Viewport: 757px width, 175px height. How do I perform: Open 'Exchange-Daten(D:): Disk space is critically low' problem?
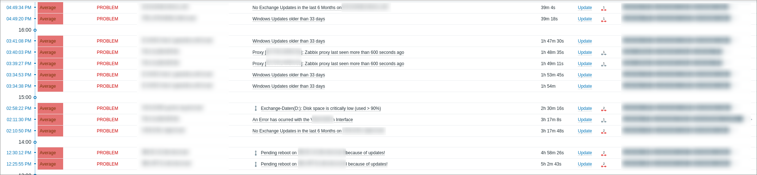point(321,108)
